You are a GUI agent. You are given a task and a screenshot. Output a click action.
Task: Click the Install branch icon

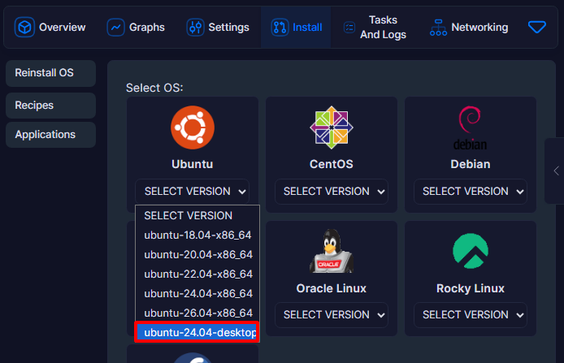[x=280, y=28]
